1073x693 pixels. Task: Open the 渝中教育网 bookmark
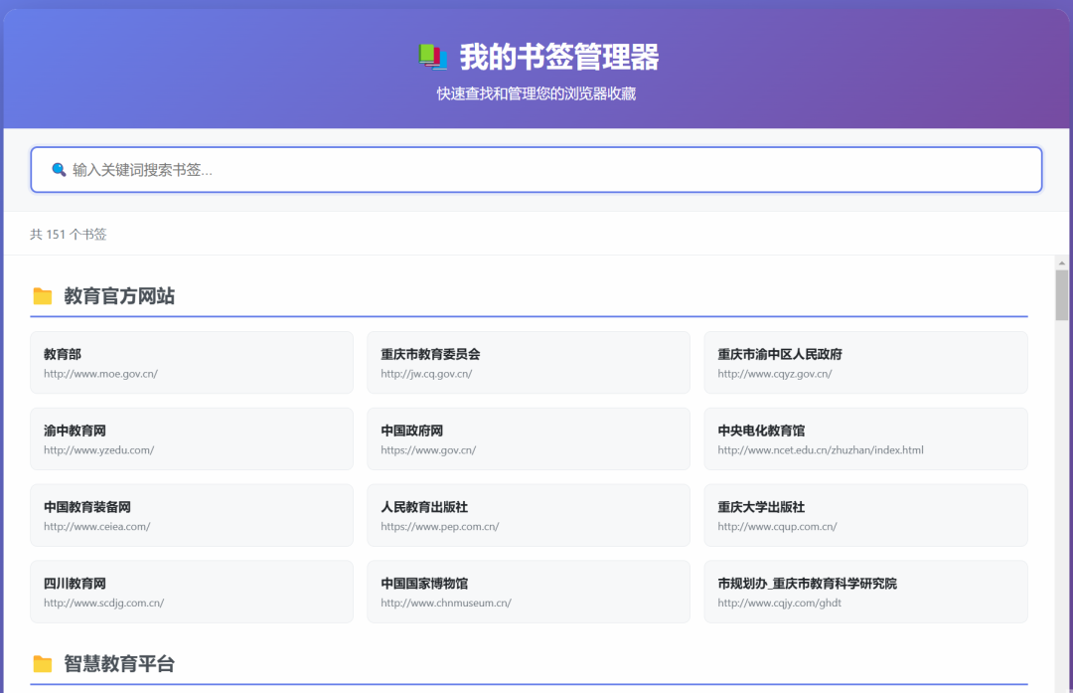point(192,438)
